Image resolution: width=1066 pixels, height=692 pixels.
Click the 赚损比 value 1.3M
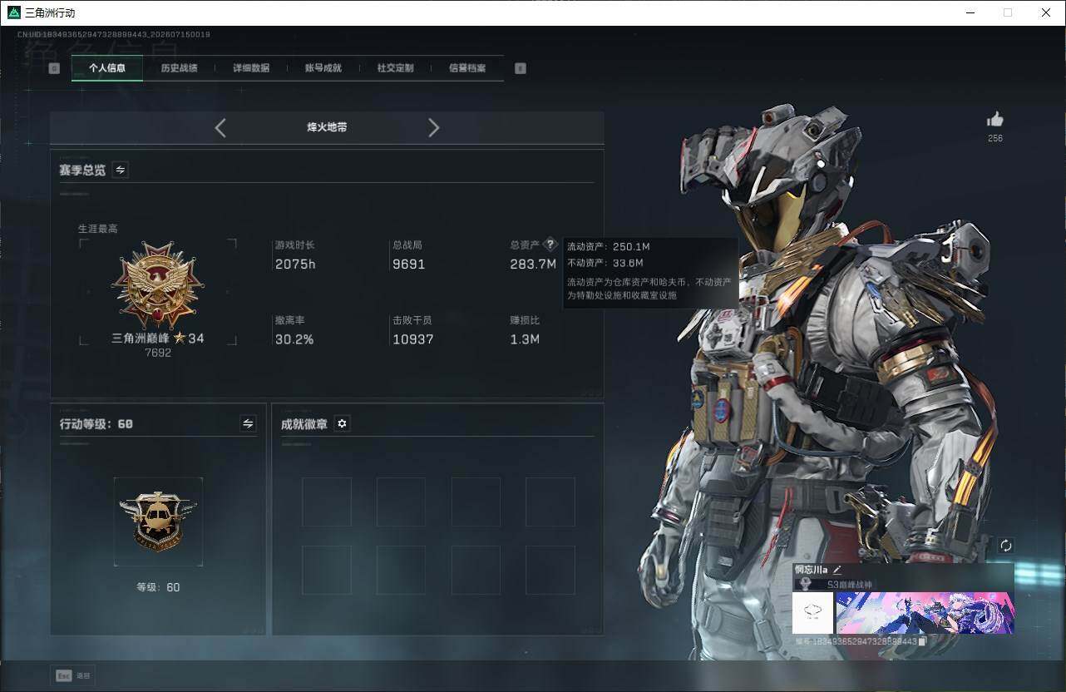tap(525, 339)
